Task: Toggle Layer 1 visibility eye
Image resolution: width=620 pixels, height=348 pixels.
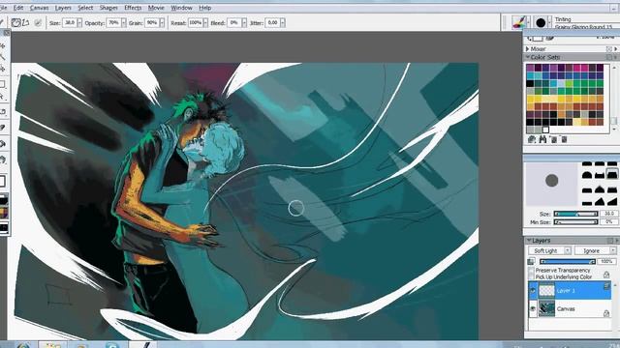Action: pos(533,291)
